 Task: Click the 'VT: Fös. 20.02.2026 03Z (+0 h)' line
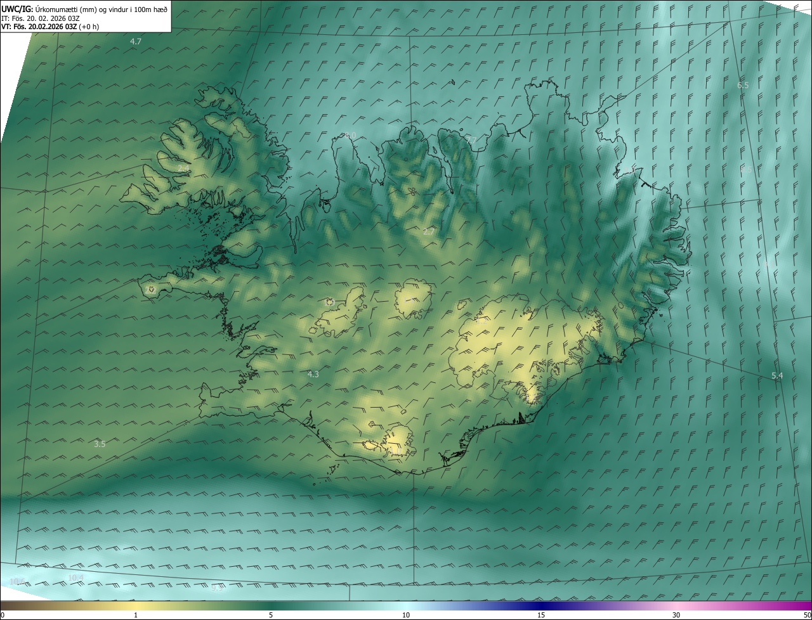pyautogui.click(x=50, y=27)
